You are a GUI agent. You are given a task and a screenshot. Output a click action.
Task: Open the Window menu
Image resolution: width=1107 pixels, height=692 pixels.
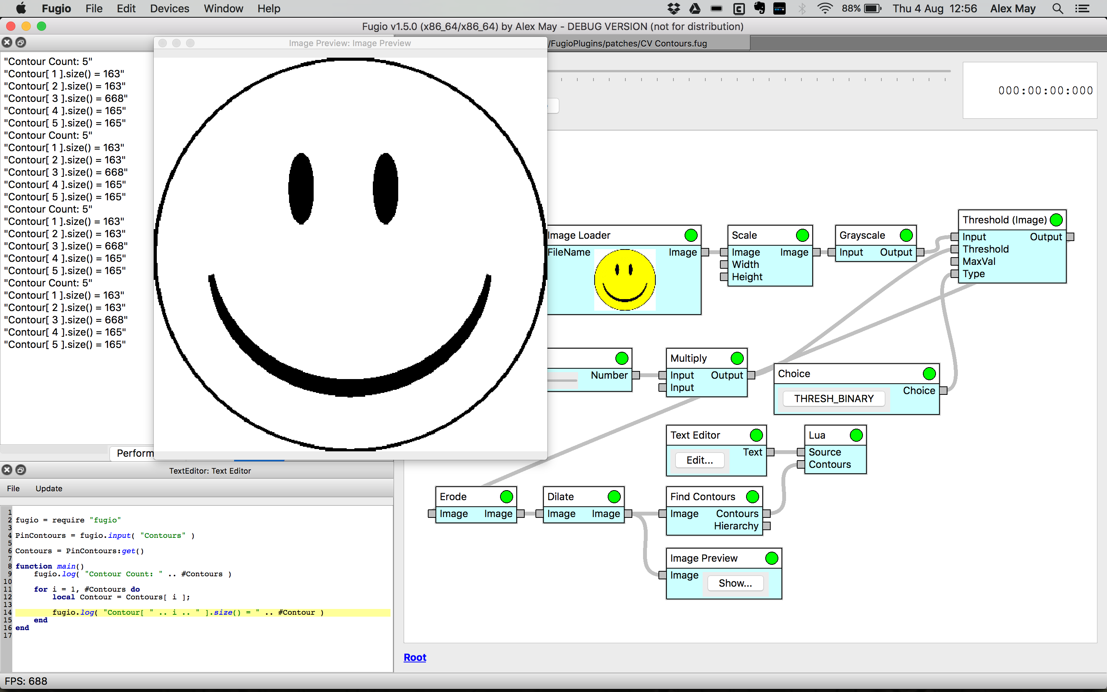click(x=223, y=9)
